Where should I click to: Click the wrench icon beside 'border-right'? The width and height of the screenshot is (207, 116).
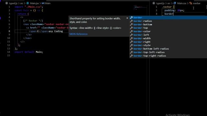pos(131,42)
